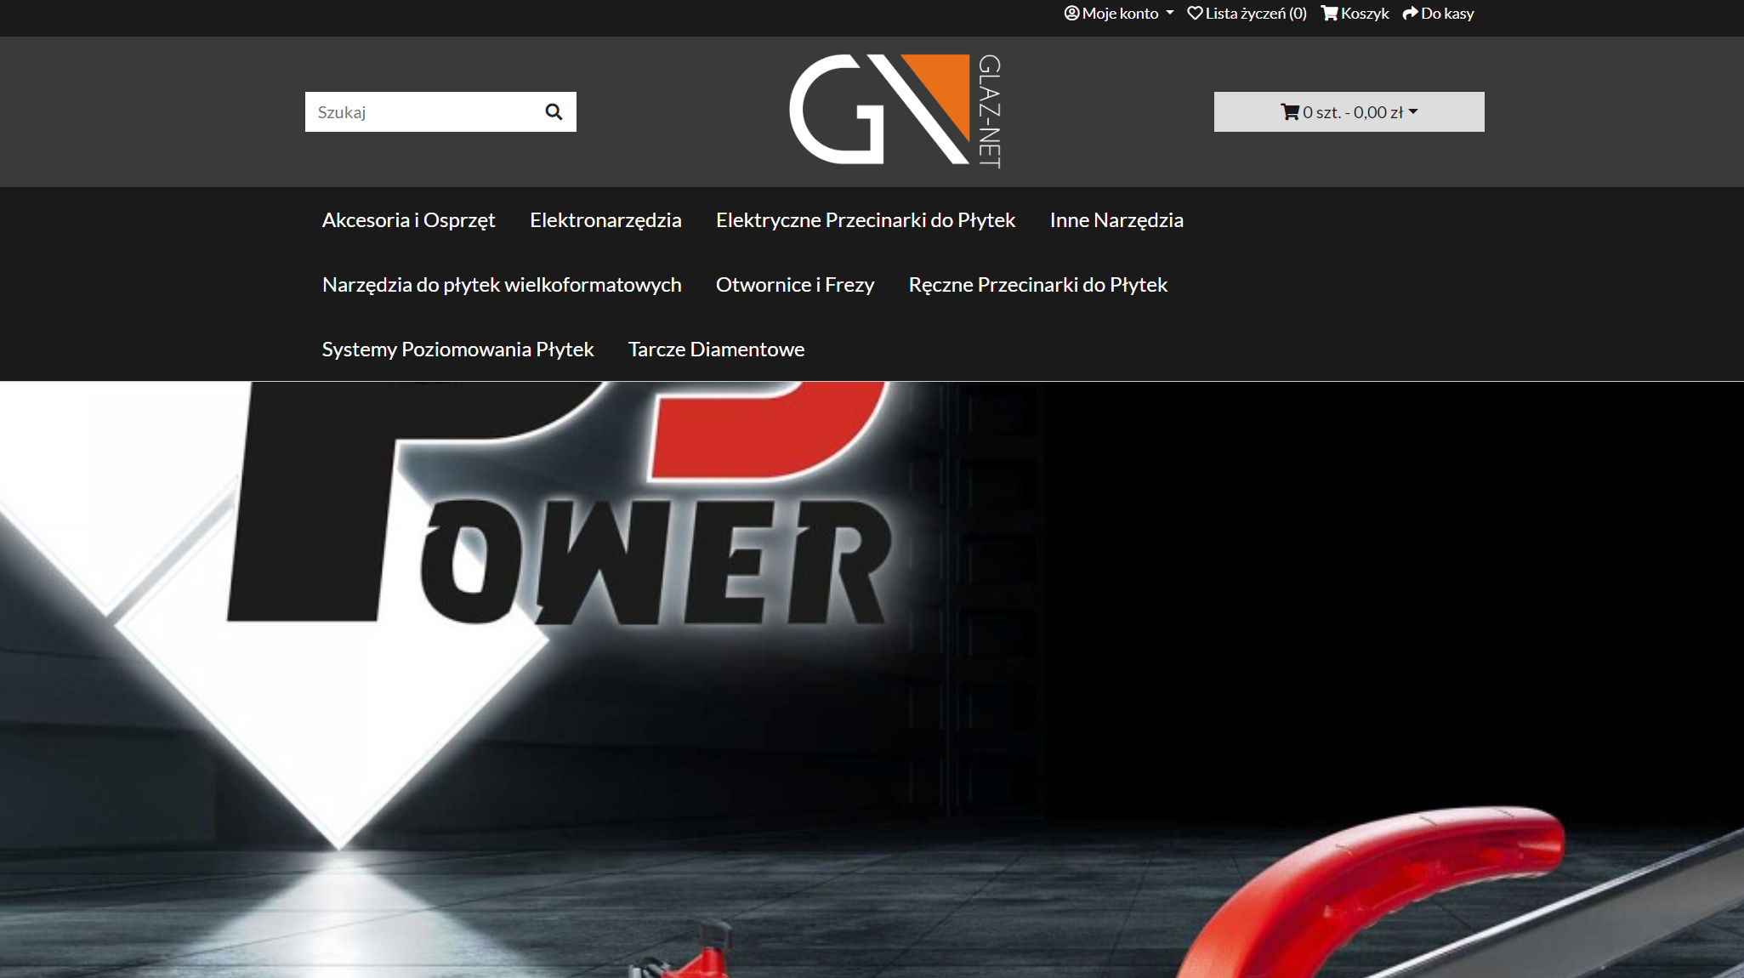This screenshot has height=978, width=1744.
Task: Click the wishlist heart icon
Action: tap(1195, 14)
